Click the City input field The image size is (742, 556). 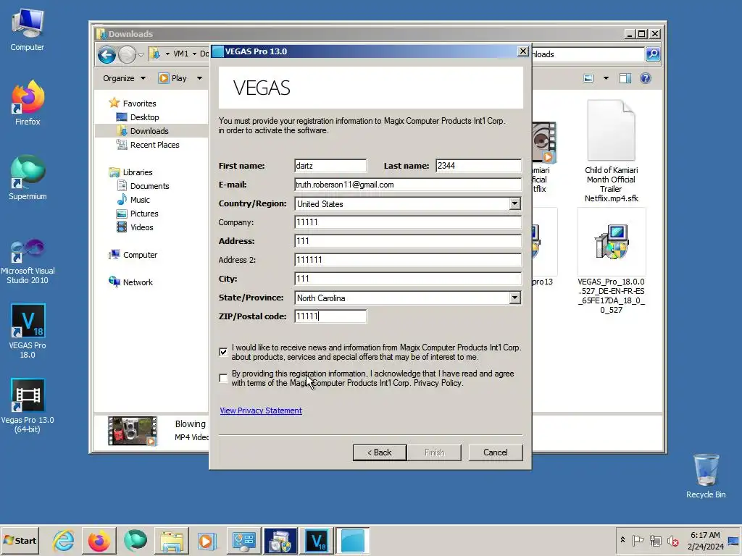(x=407, y=279)
